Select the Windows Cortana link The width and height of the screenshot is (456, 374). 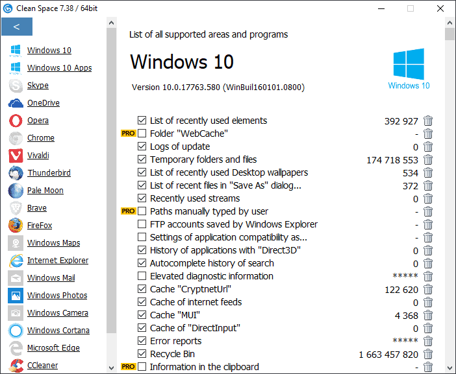coord(58,330)
